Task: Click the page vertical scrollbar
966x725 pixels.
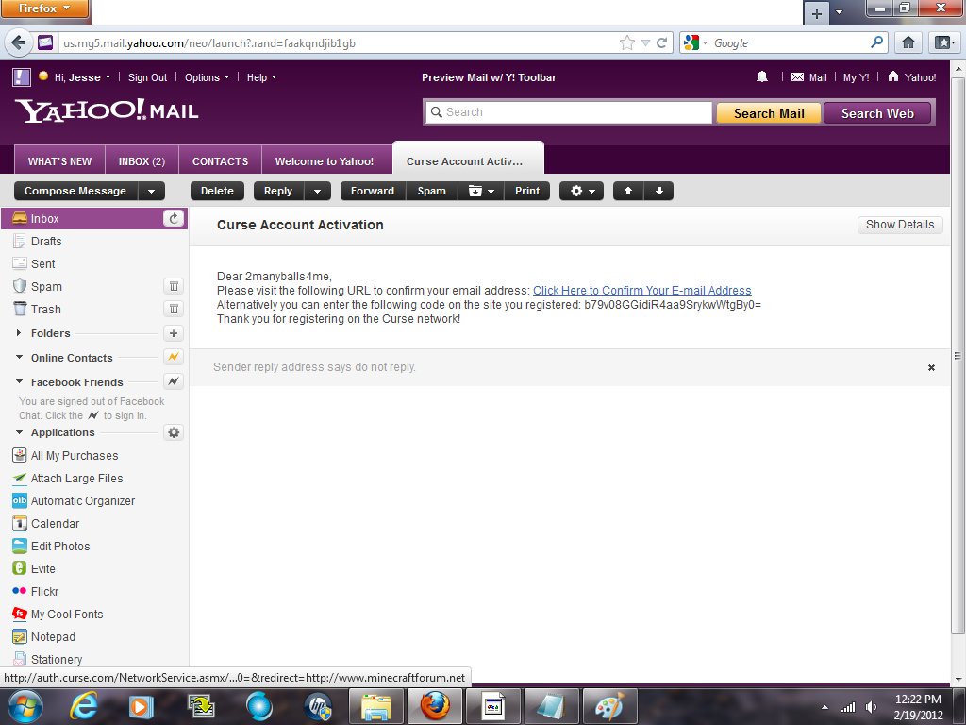Action: pyautogui.click(x=958, y=355)
